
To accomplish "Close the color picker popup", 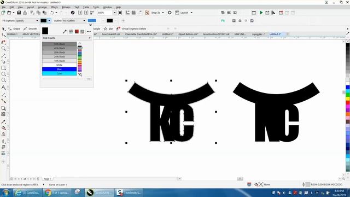I will click(x=90, y=25).
